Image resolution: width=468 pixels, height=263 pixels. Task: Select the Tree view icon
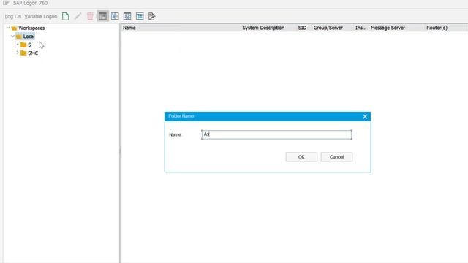point(140,16)
